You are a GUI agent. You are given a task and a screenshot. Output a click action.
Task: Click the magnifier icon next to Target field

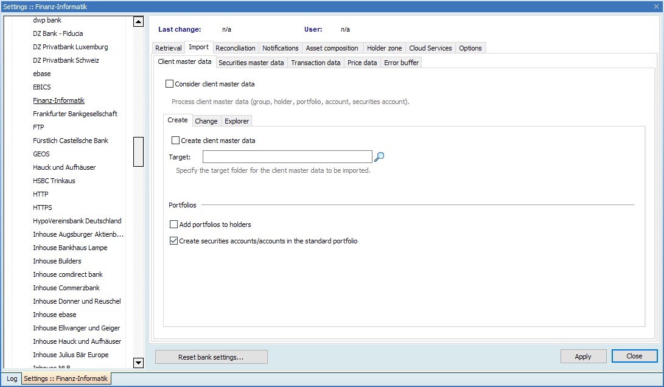point(379,157)
